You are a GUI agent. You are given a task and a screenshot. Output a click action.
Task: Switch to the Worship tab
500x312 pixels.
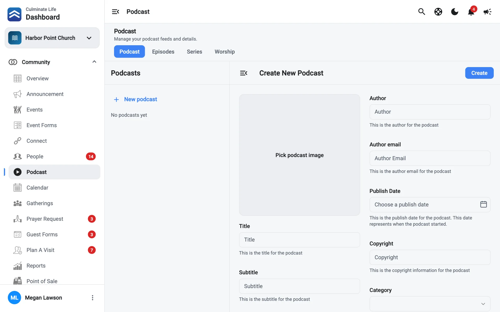[225, 52]
